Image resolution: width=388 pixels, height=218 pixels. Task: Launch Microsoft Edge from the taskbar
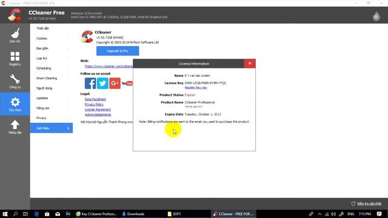point(36,214)
